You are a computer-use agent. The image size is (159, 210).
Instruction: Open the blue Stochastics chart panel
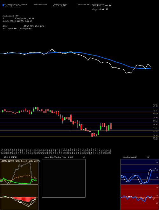coord(140,172)
